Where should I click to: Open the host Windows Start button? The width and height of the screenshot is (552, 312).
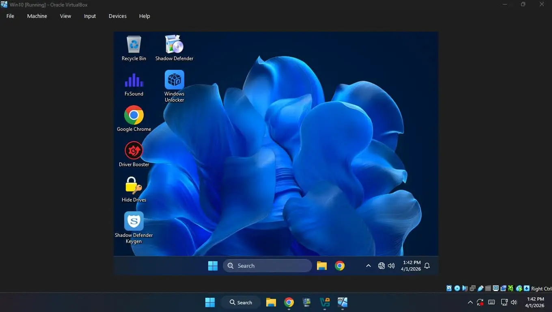pyautogui.click(x=210, y=302)
